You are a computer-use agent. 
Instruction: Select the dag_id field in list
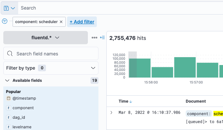point(19,117)
